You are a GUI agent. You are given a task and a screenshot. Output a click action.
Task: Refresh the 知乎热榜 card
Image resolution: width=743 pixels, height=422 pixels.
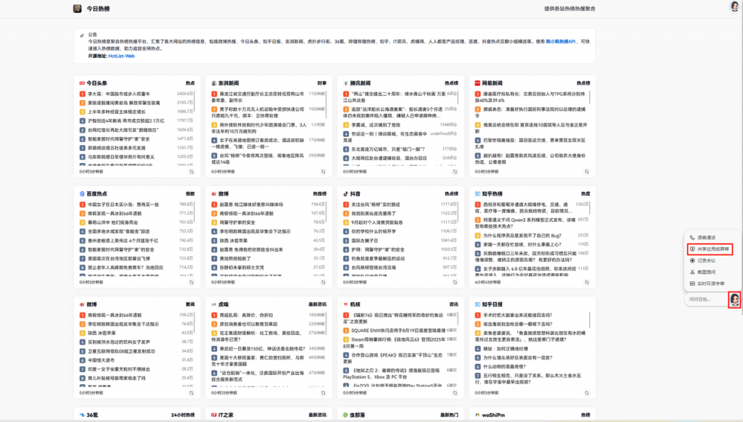(x=586, y=282)
